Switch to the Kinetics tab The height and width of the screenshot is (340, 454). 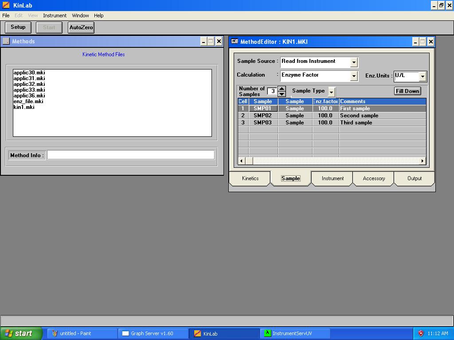point(250,178)
